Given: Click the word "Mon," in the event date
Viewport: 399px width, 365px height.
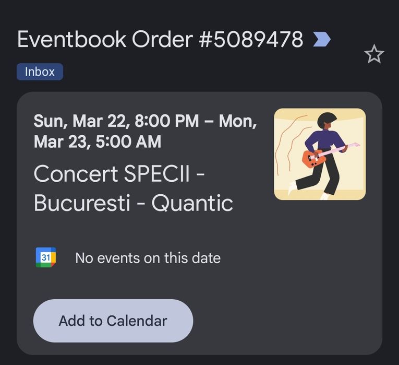Looking at the screenshot, I should (x=238, y=121).
